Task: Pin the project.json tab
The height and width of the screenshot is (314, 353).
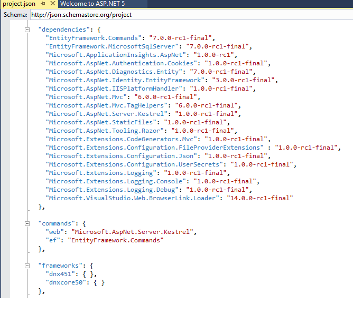Action: [x=43, y=4]
